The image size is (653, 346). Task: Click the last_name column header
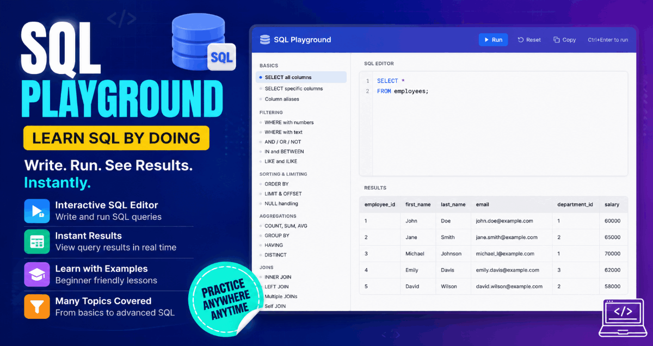click(453, 205)
